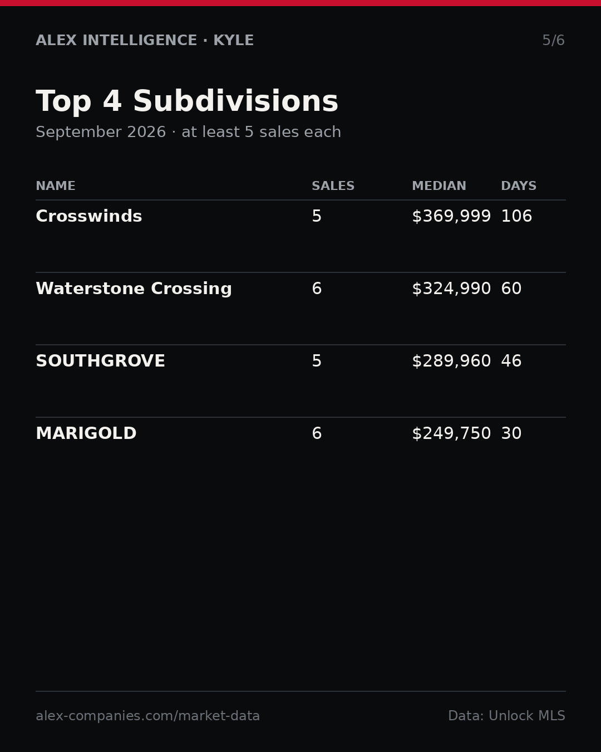Image resolution: width=601 pixels, height=752 pixels.
Task: Click the MEDIAN column header
Action: 439,187
